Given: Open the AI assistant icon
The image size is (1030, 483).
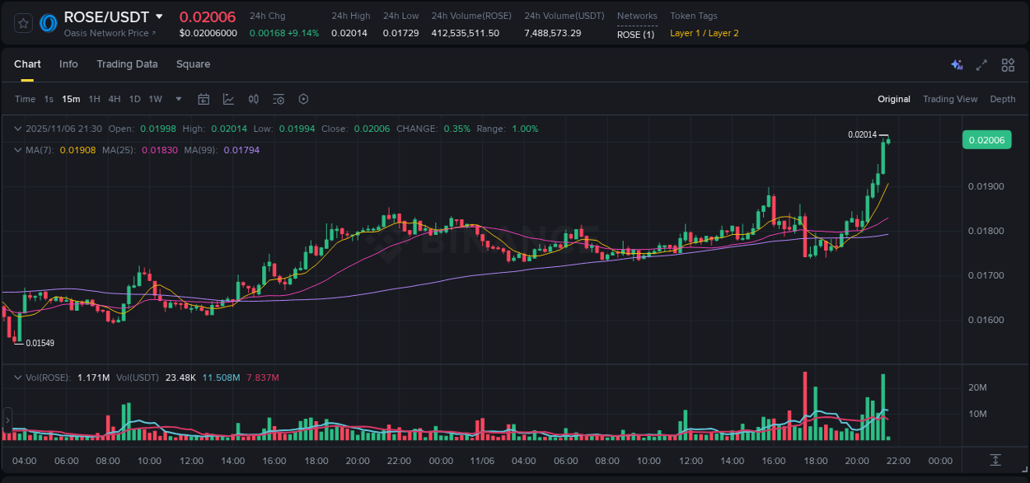Looking at the screenshot, I should click(957, 64).
